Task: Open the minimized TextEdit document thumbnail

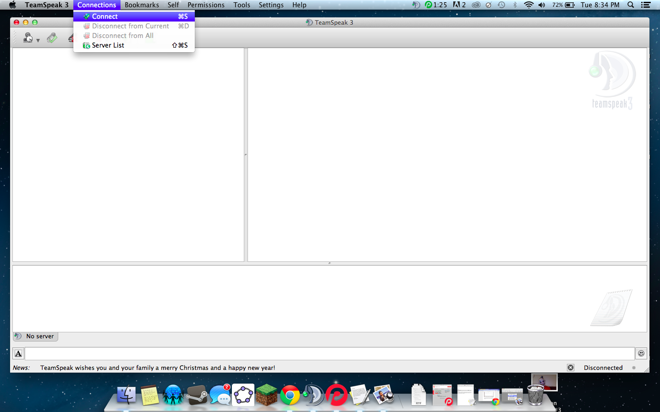Action: point(466,395)
